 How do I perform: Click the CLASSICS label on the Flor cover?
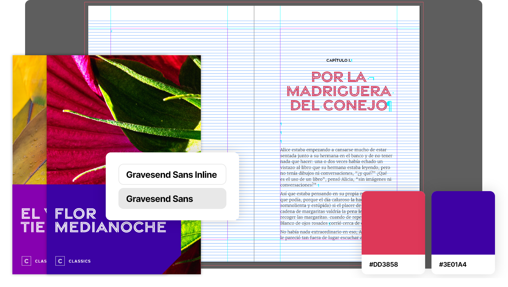pyautogui.click(x=80, y=261)
